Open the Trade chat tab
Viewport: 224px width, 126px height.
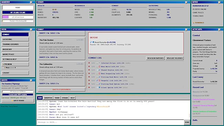click(x=57, y=98)
